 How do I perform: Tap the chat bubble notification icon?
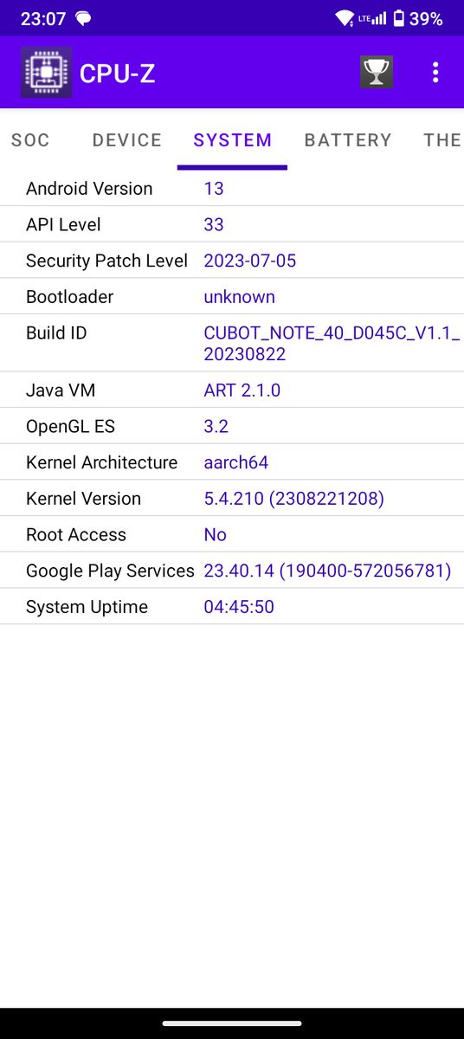[83, 19]
